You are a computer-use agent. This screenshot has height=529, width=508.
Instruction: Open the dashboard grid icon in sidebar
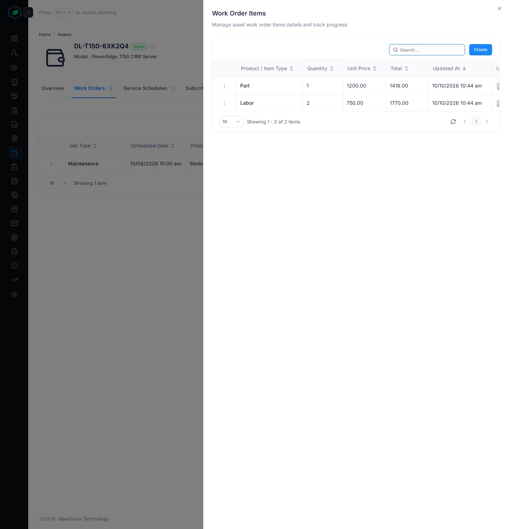click(14, 38)
